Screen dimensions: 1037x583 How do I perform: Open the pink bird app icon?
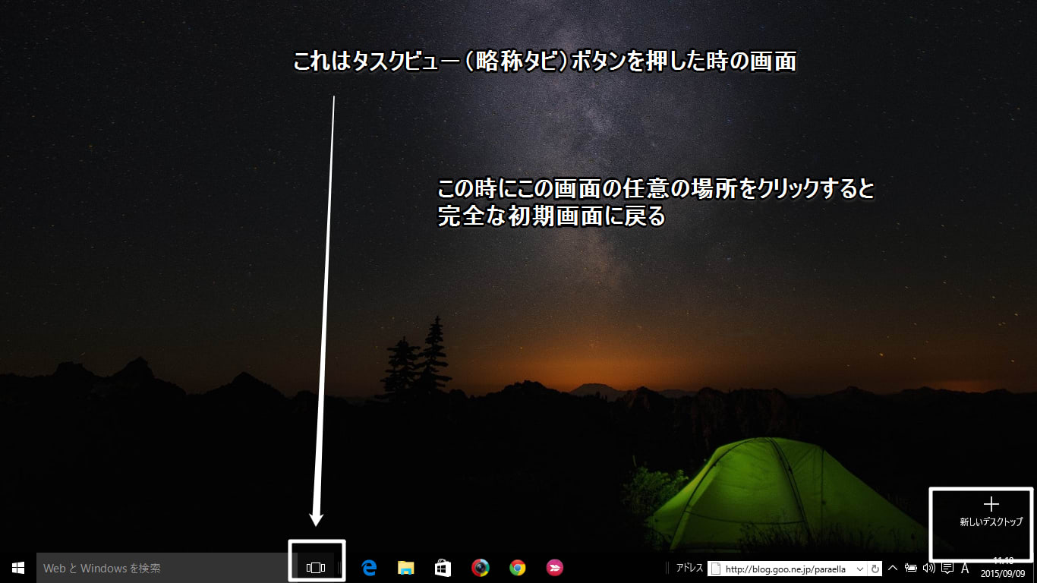point(555,568)
